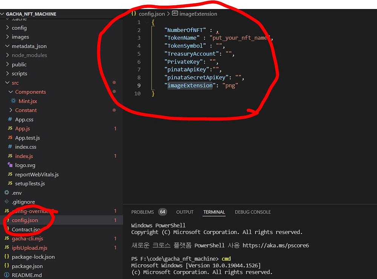
Task: Click braces icon beside package-lock.json
Action: (7, 257)
